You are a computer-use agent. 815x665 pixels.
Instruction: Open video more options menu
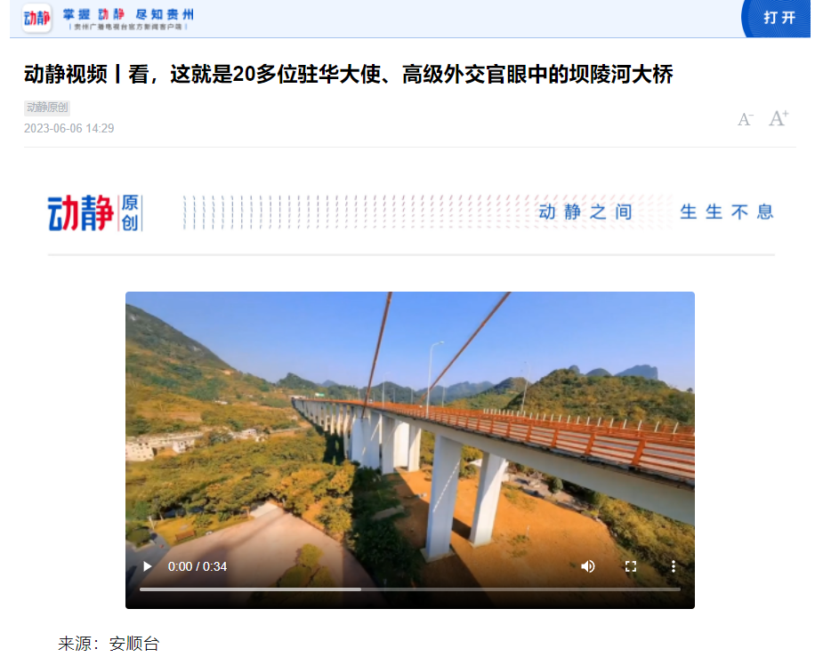[x=674, y=566]
